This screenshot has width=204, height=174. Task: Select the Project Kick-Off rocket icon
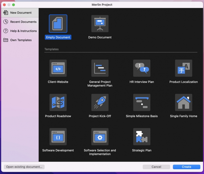pos(100,102)
